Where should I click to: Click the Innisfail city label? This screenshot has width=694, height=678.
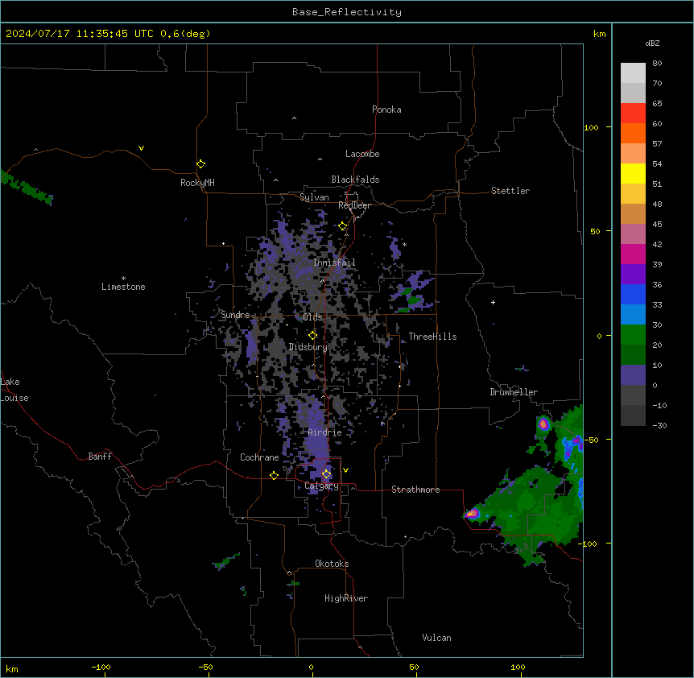(x=334, y=263)
